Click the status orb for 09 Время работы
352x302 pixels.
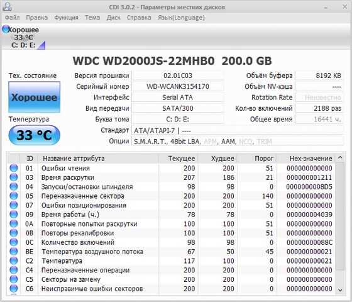coord(14,214)
